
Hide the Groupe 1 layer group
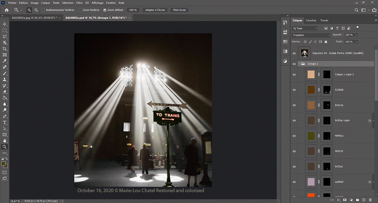294,64
